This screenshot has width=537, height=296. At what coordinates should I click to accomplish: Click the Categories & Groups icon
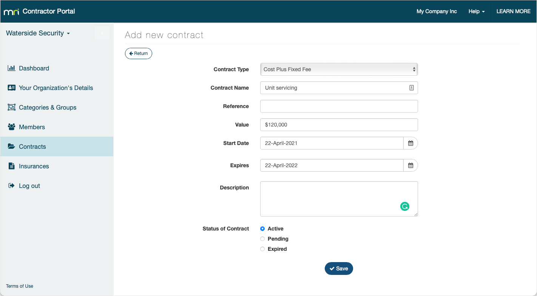(11, 107)
